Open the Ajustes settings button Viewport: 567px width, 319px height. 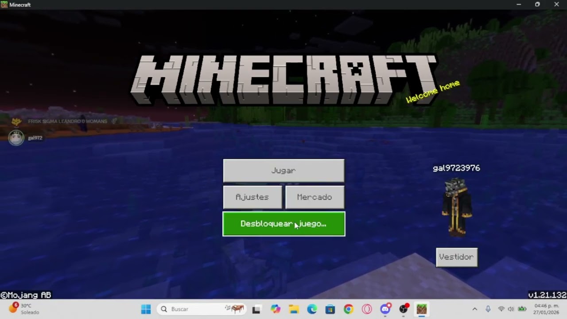(x=252, y=197)
